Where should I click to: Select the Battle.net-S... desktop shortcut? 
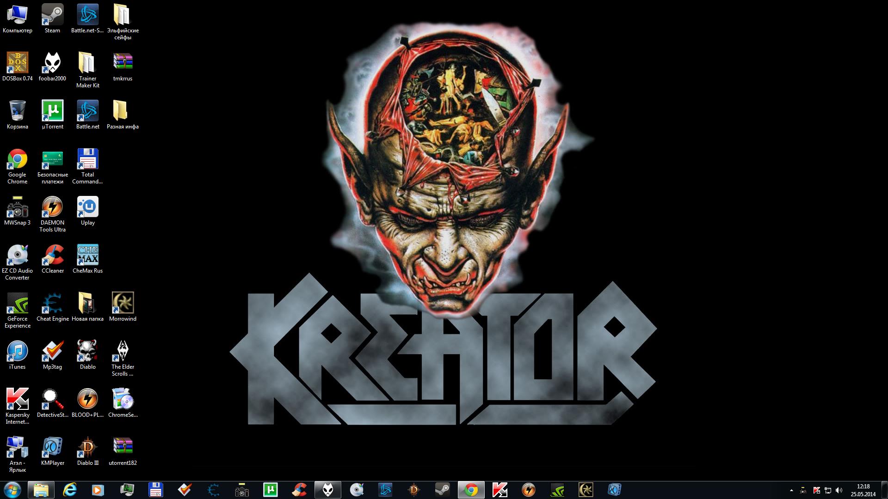tap(87, 19)
